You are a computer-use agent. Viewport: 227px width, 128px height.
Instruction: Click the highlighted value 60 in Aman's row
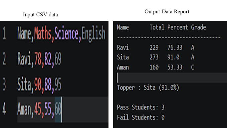[58, 109]
